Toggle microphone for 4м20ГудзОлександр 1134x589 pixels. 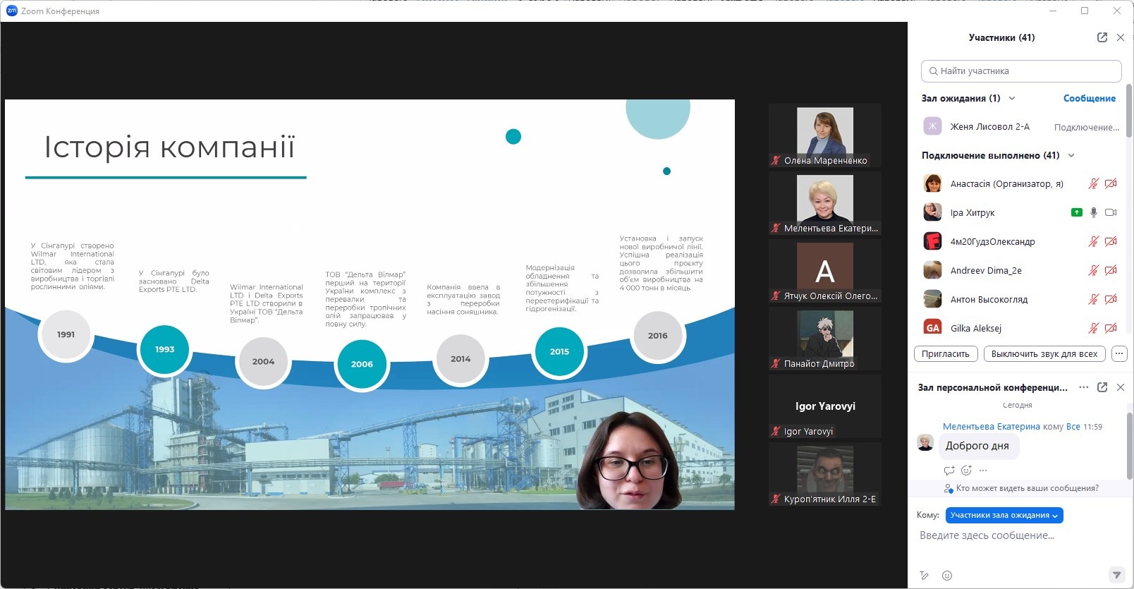[x=1093, y=241]
